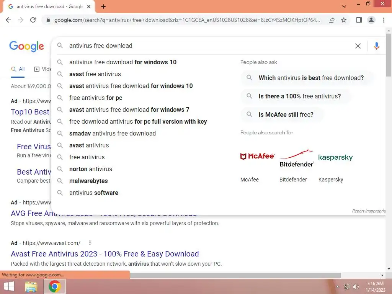Screen dimensions: 392x294
Task: Open the three-dot menu beside avast.com ad
Action: point(90,243)
